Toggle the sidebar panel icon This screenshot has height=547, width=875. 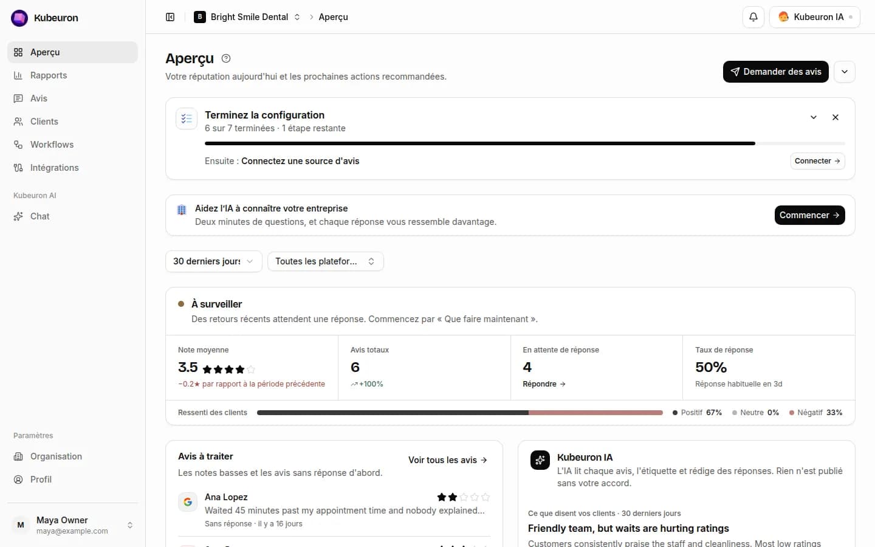click(x=170, y=17)
